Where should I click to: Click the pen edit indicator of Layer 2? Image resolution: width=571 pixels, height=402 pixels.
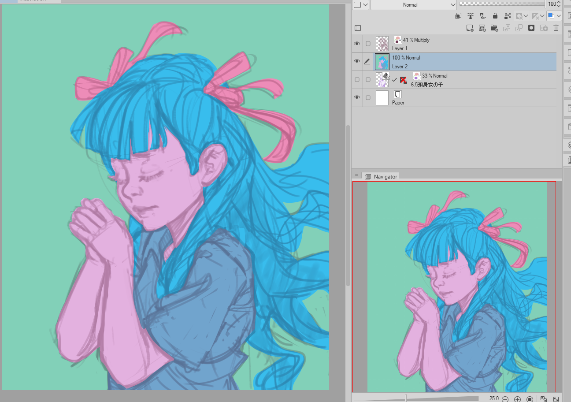point(367,62)
